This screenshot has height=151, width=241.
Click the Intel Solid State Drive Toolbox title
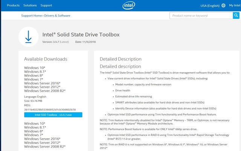[81, 35]
